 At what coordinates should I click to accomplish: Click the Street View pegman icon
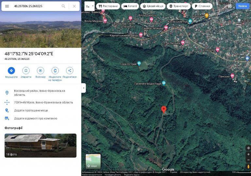(248, 167)
